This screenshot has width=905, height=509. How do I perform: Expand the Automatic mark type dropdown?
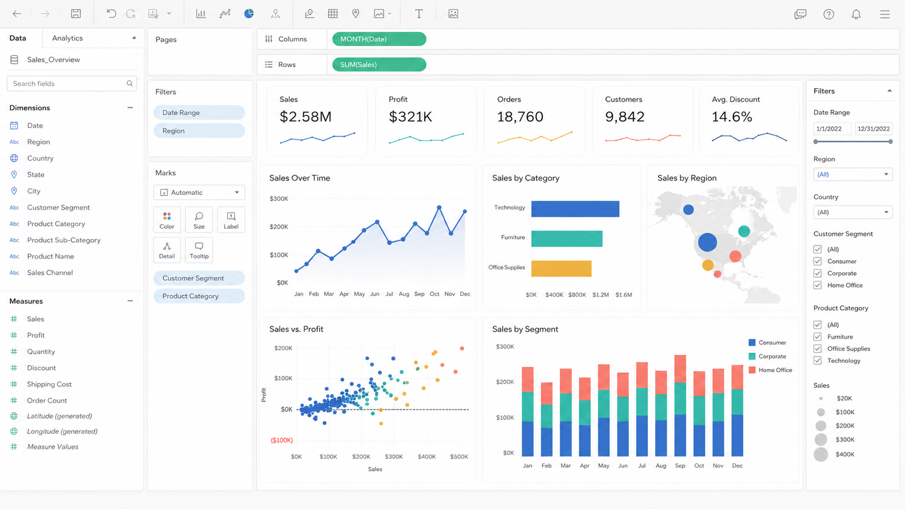(x=199, y=193)
